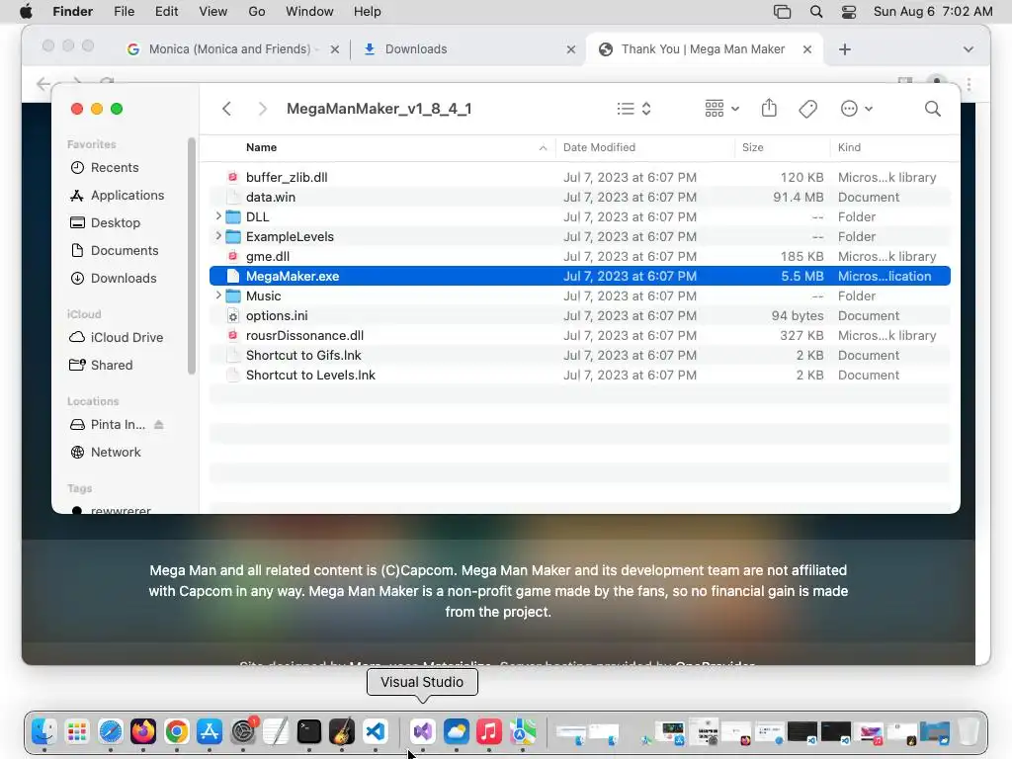
Task: Open the File menu
Action: (124, 12)
